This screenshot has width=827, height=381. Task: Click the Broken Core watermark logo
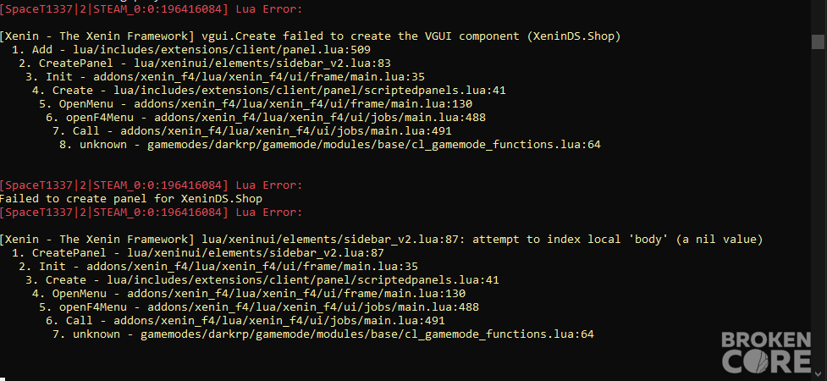pos(766,351)
